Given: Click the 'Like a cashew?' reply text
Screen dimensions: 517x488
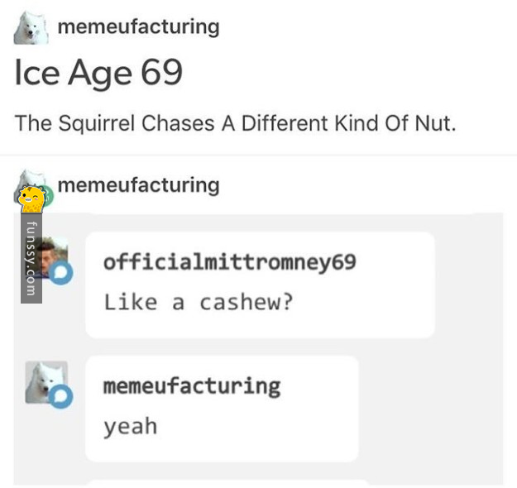Looking at the screenshot, I should click(198, 302).
